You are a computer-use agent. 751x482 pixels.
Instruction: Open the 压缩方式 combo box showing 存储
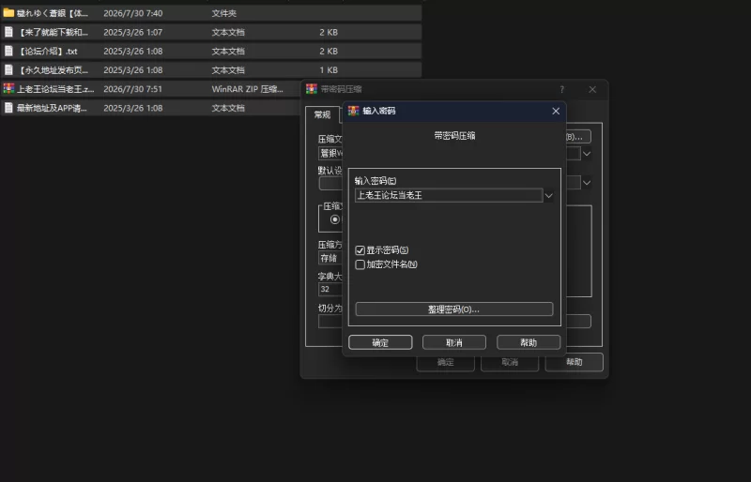click(x=331, y=258)
